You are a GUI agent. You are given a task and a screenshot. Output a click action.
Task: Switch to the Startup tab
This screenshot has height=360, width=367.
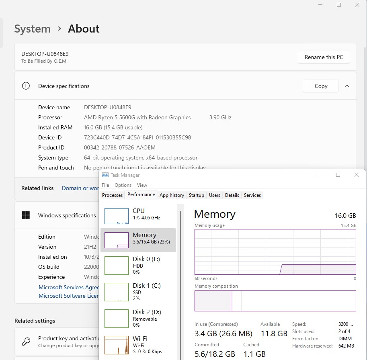pos(197,195)
